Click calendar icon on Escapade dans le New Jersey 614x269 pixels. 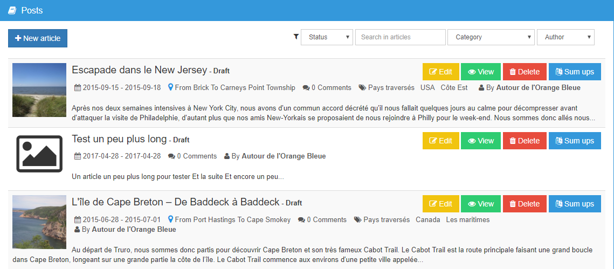77,88
